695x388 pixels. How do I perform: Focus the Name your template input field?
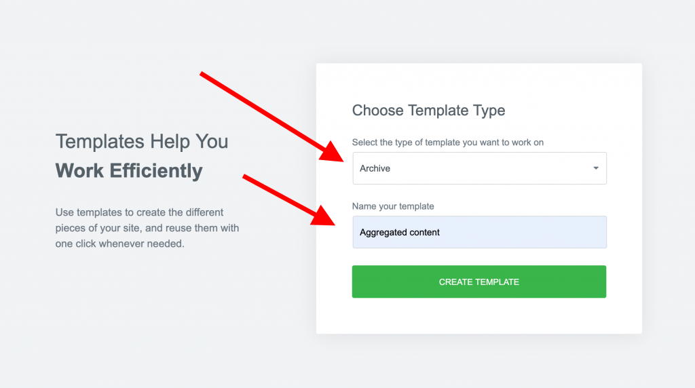tap(479, 232)
